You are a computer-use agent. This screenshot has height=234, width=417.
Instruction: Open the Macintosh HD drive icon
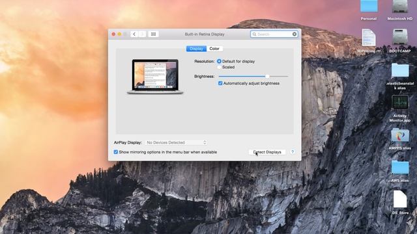pos(400,6)
